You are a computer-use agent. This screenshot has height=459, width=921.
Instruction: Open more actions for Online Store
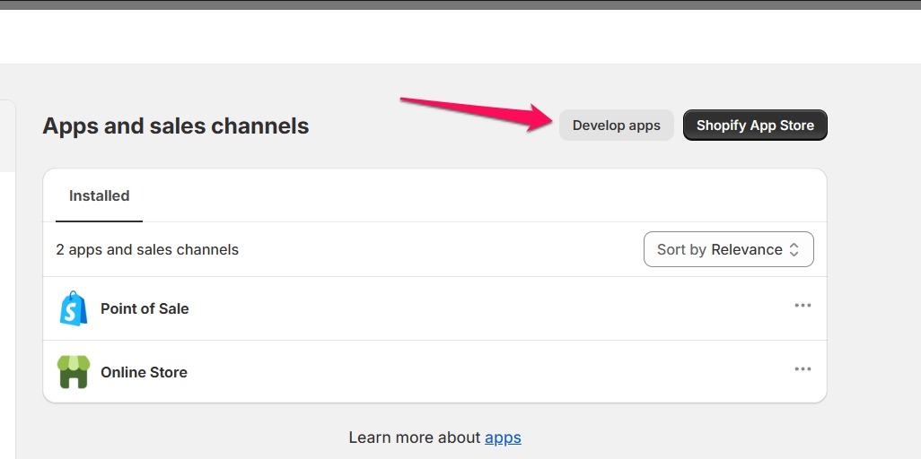click(x=803, y=369)
